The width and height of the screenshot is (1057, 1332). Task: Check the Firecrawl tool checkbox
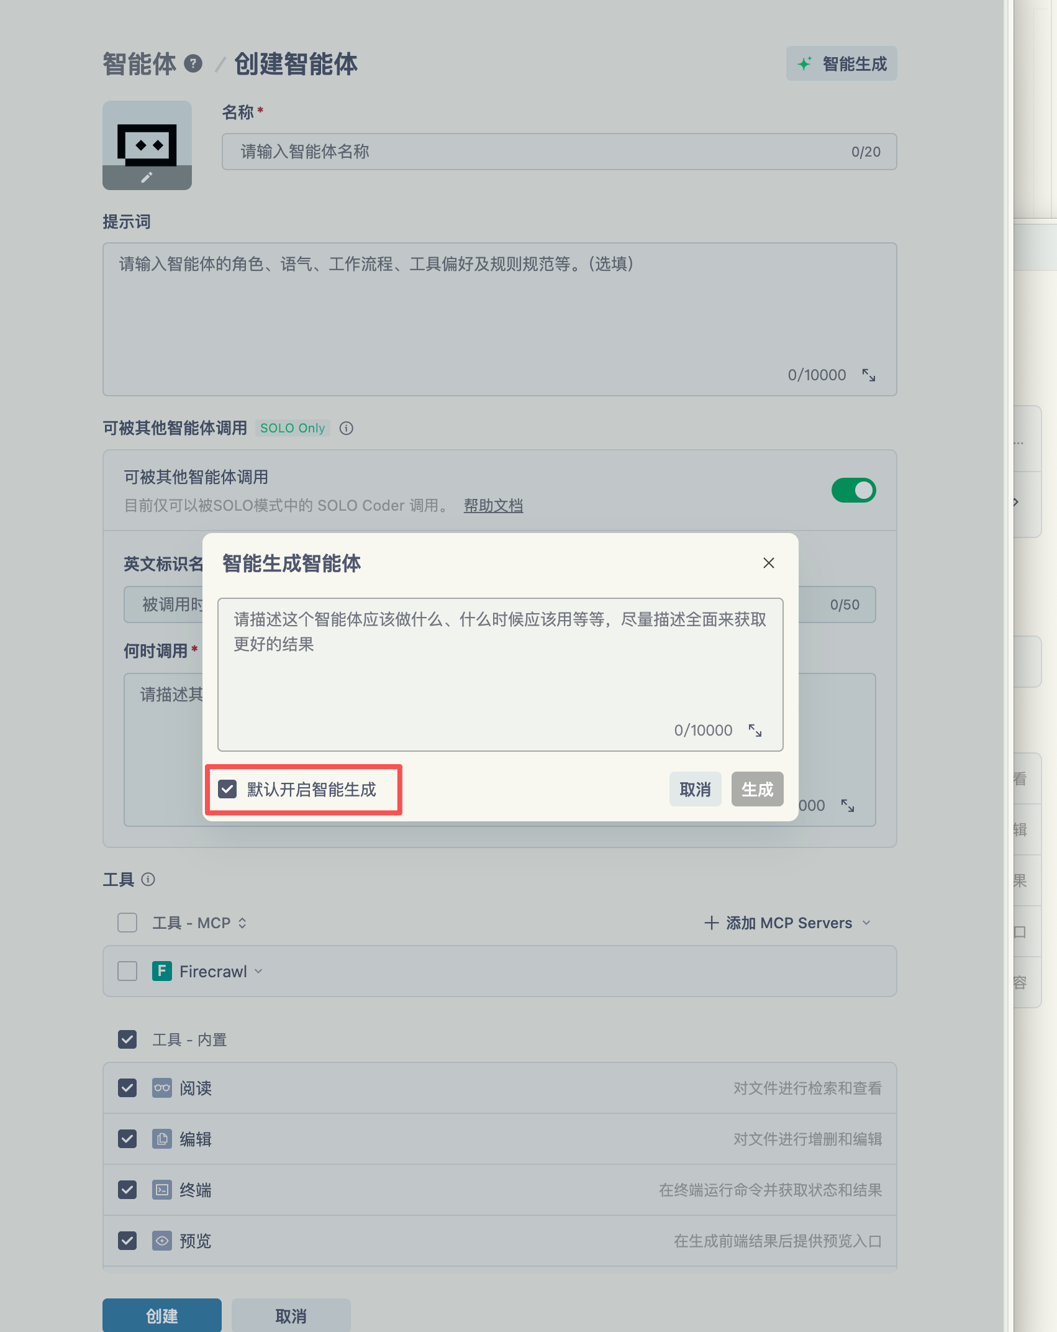coord(127,971)
